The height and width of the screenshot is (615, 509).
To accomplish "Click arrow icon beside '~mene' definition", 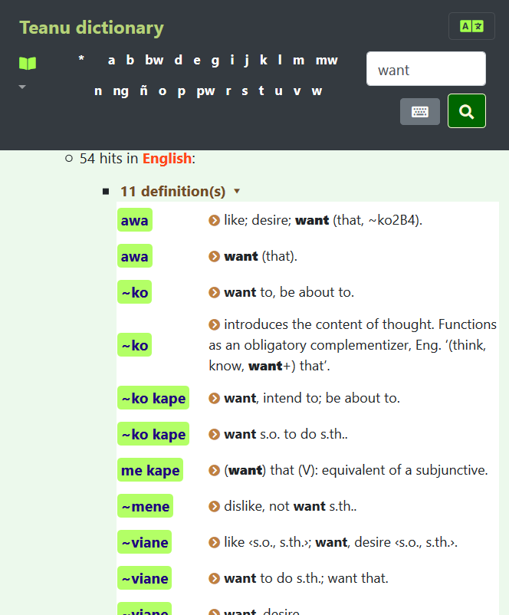I will pyautogui.click(x=214, y=506).
